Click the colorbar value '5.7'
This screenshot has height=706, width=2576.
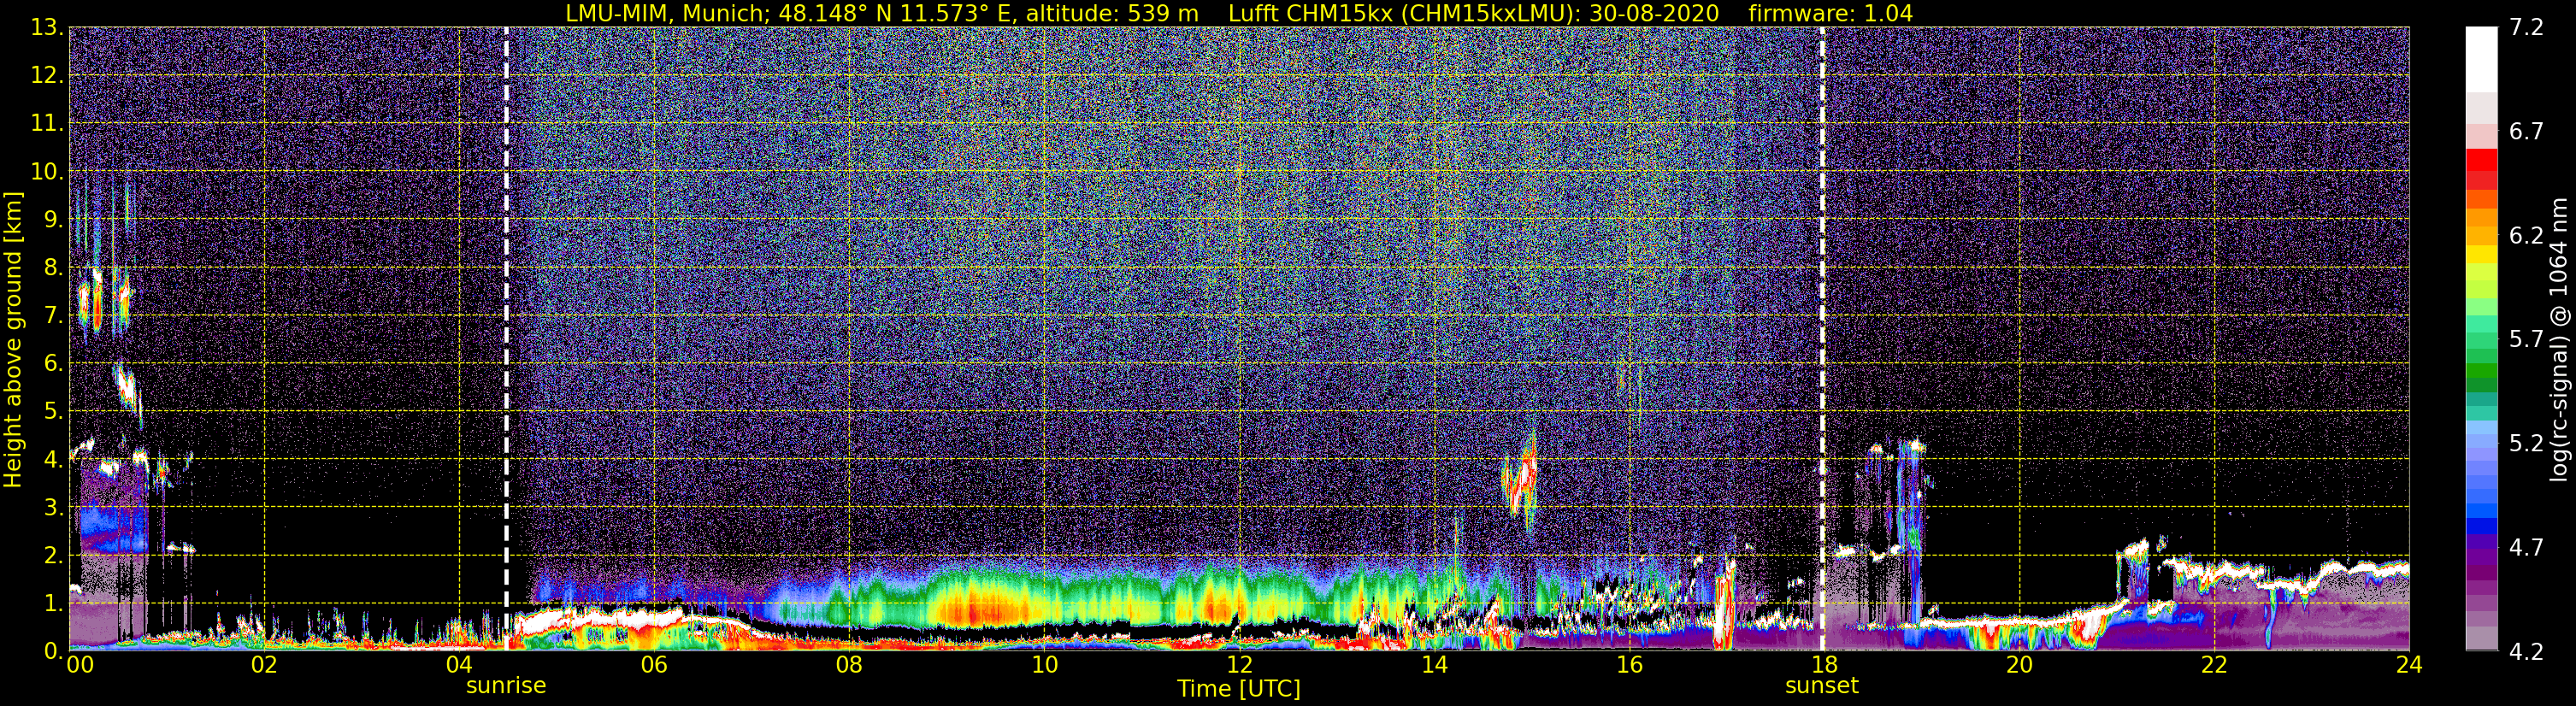pyautogui.click(x=2526, y=340)
